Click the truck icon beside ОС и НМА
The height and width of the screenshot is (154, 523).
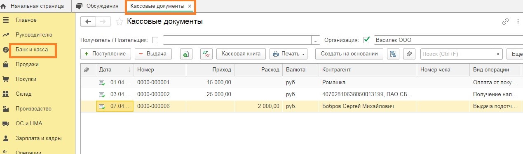click(6, 123)
